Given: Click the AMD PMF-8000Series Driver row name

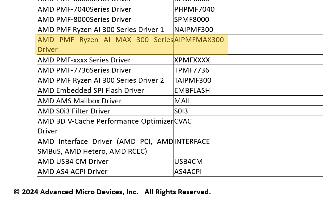Looking at the screenshot, I should point(84,19).
